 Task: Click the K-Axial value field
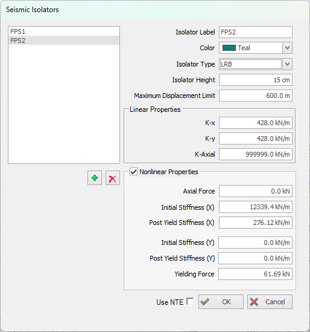[256, 154]
